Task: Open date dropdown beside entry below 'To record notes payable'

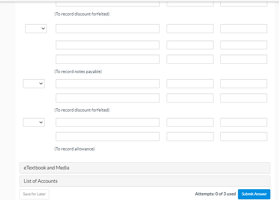Action: 34,83
